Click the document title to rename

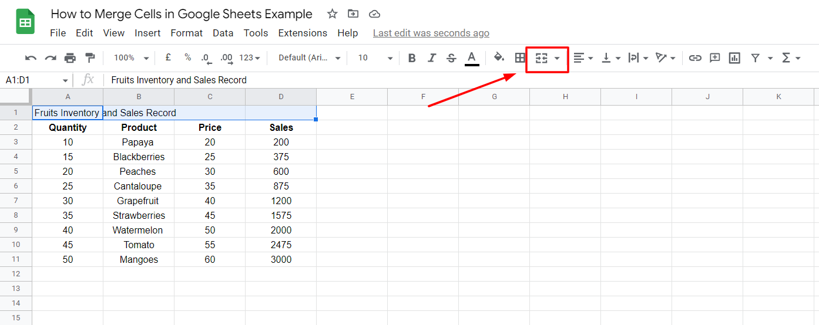[x=182, y=13]
